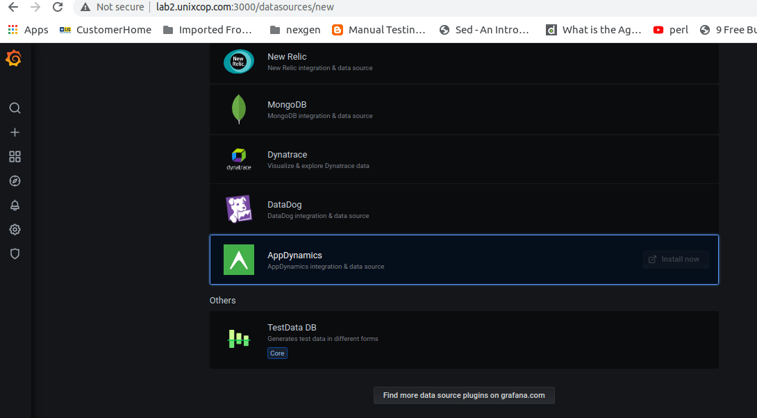This screenshot has width=757, height=418.
Task: Open the Configuration gear icon in sidebar
Action: tap(15, 229)
